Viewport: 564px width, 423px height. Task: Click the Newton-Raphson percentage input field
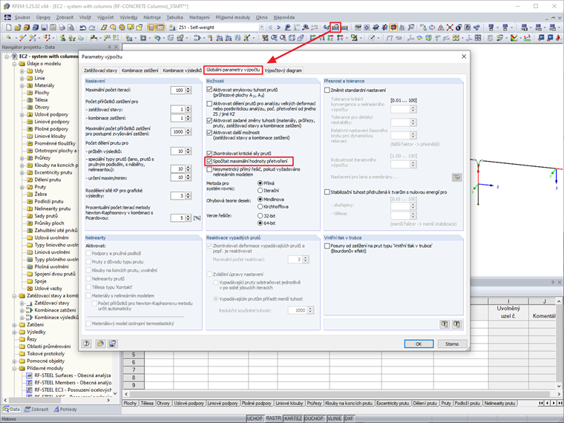pos(177,218)
